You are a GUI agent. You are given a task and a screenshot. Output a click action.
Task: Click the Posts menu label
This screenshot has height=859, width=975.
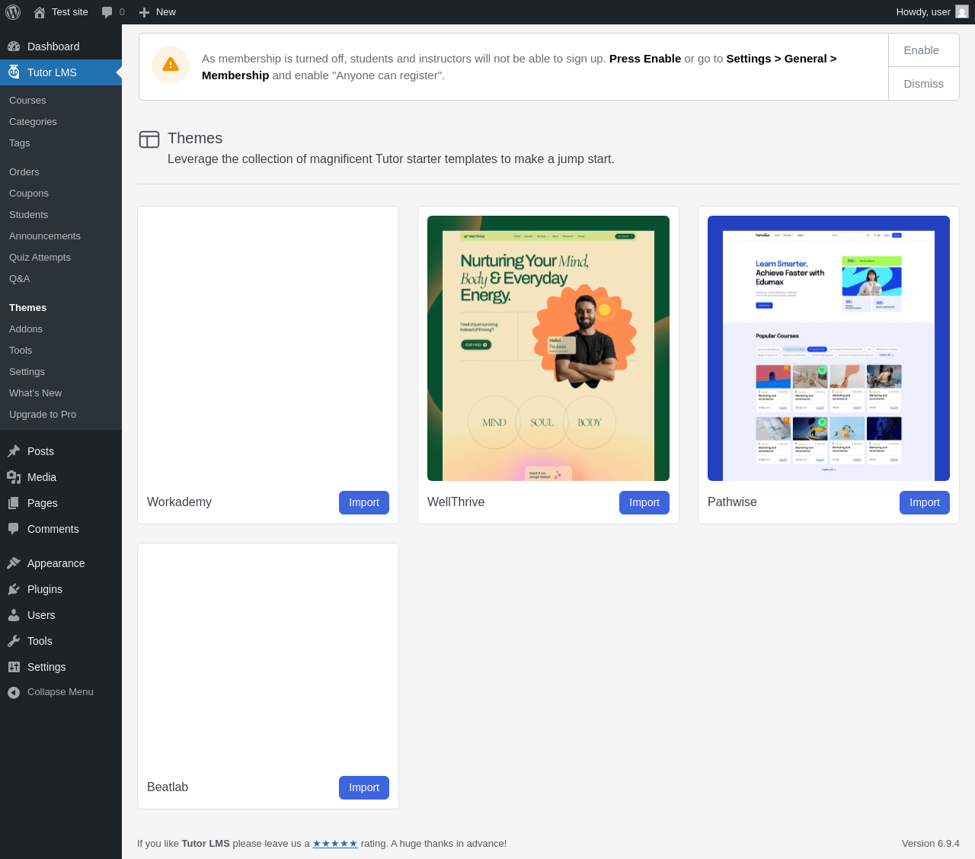coord(40,451)
